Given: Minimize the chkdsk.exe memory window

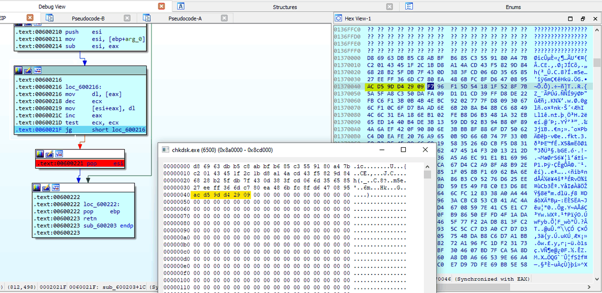Looking at the screenshot, I should tap(381, 150).
